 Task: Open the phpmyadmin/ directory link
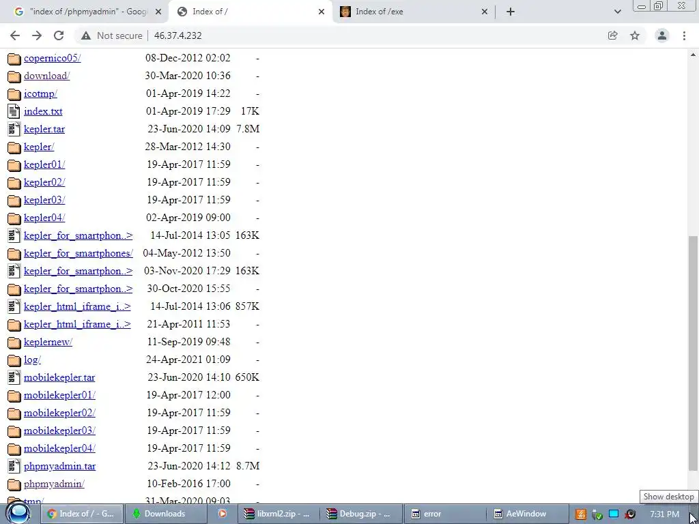[54, 484]
